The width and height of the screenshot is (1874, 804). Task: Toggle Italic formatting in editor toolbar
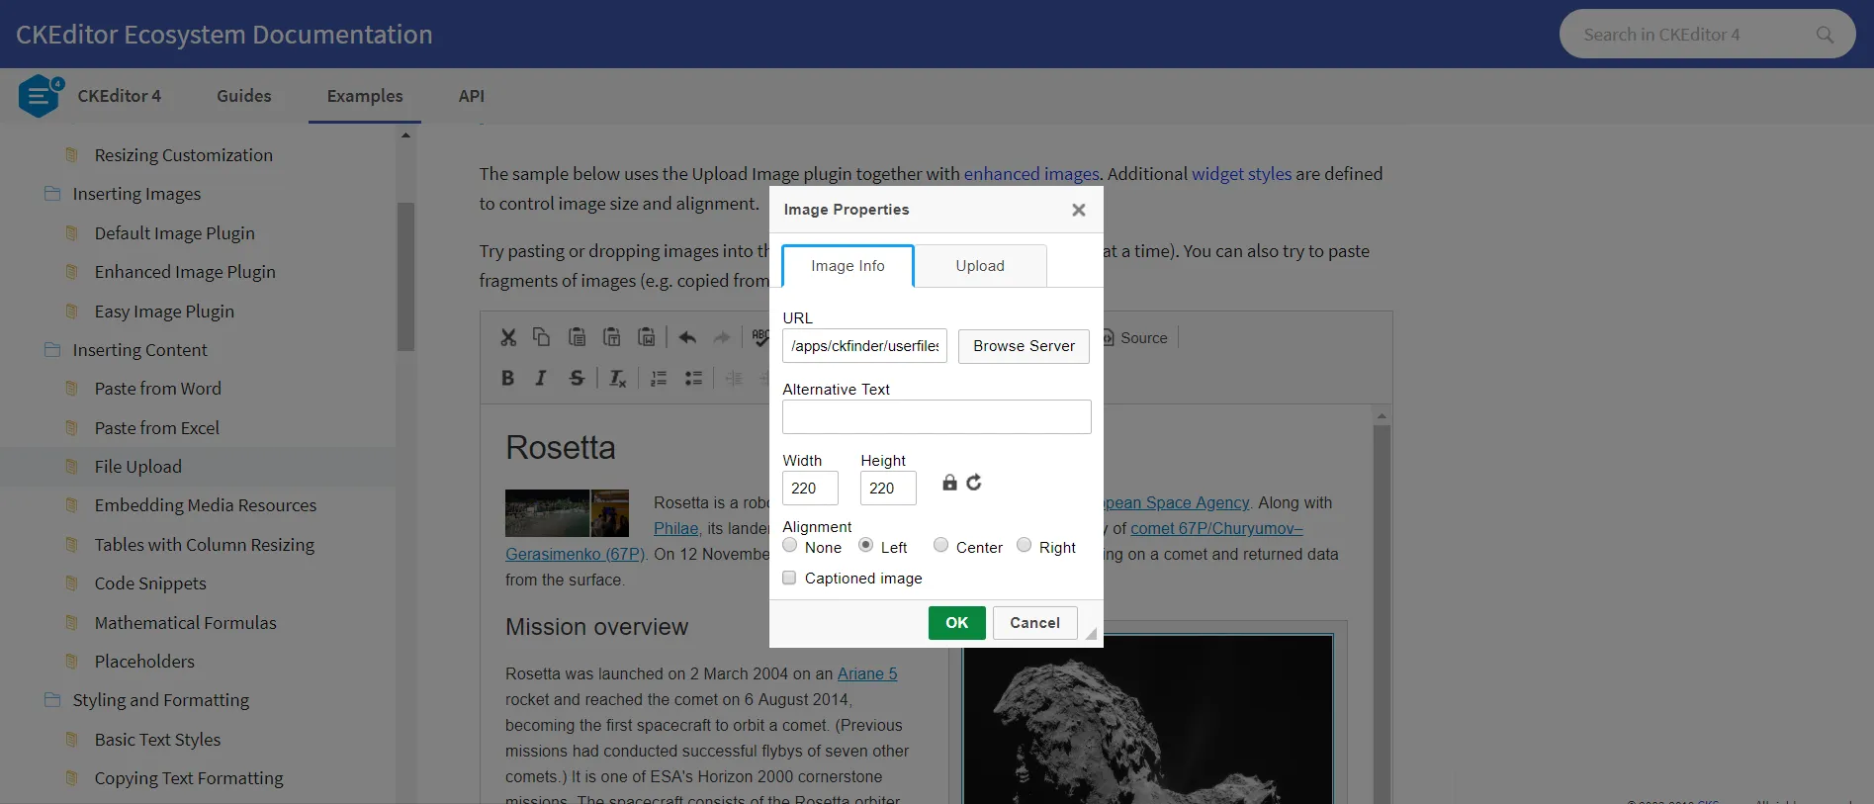point(541,378)
